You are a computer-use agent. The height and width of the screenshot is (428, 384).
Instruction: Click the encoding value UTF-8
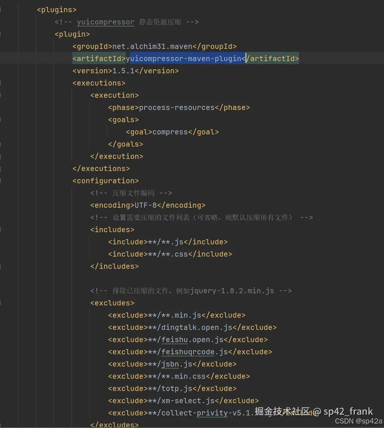145,205
